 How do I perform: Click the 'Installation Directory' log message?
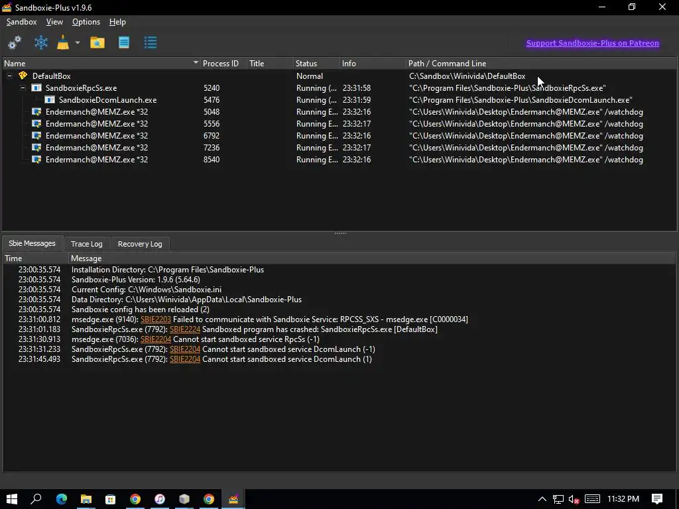click(x=168, y=270)
